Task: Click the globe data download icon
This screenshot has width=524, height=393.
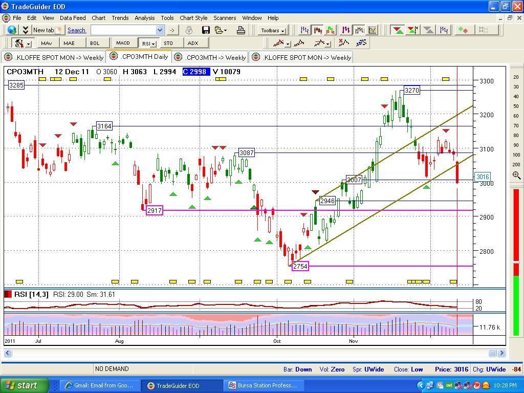Action: click(x=12, y=30)
